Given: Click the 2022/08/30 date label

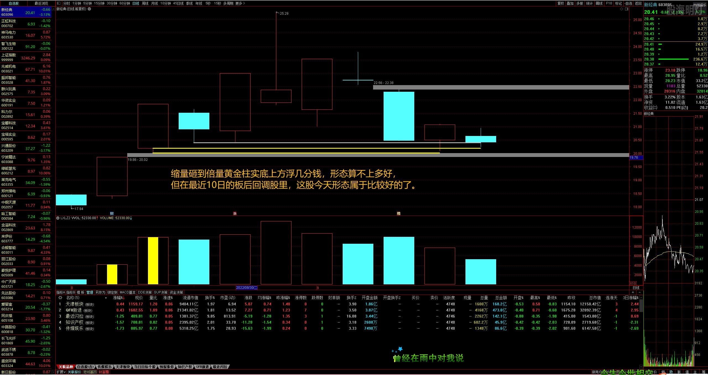Looking at the screenshot, I should point(247,288).
